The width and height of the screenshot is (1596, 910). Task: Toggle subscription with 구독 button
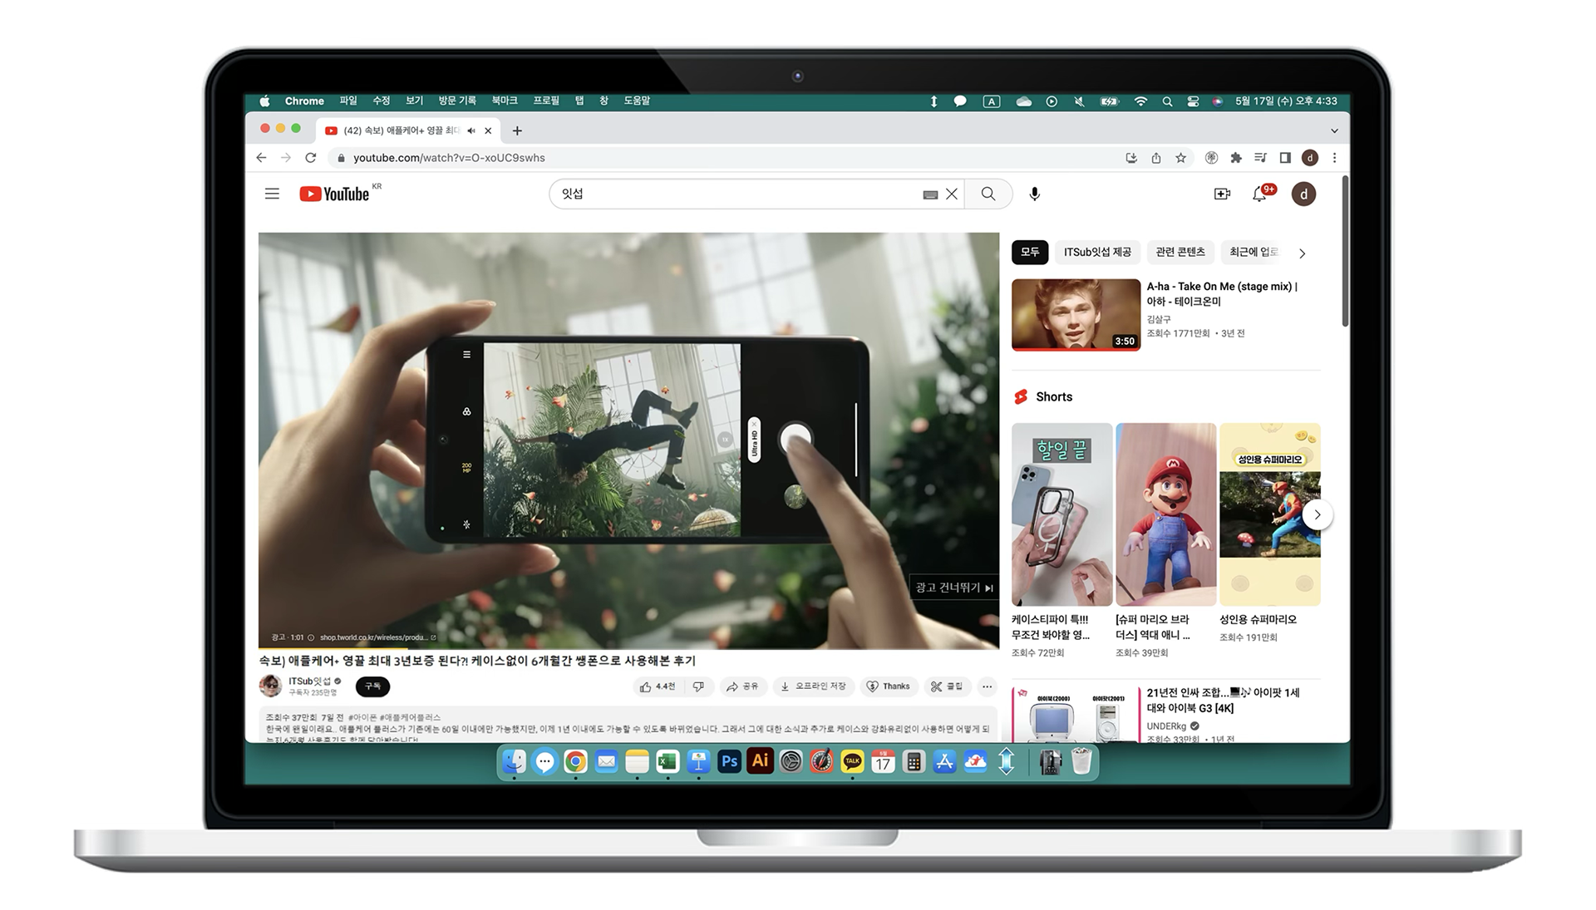[x=372, y=686]
